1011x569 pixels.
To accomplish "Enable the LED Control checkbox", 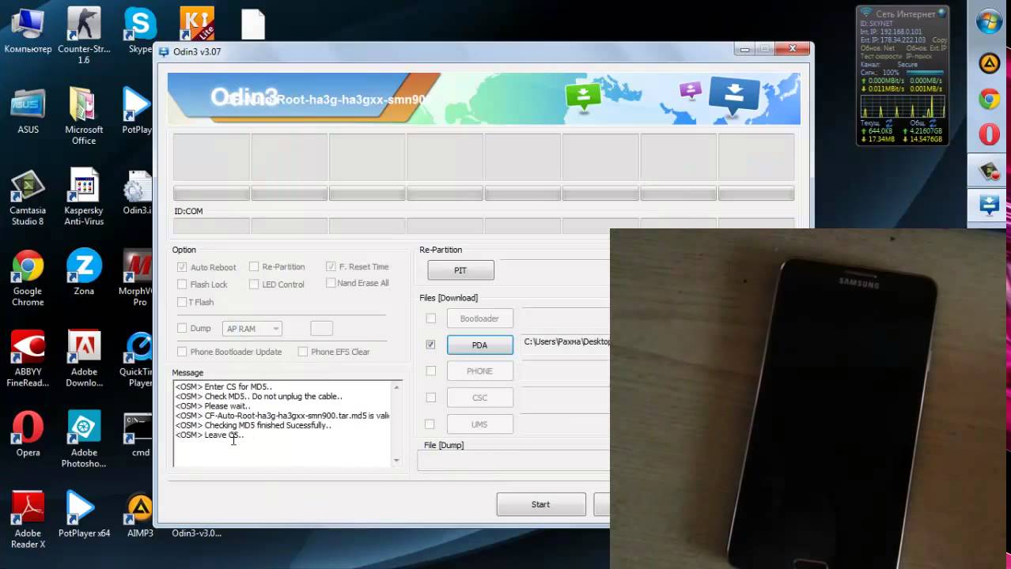I will pyautogui.click(x=254, y=284).
